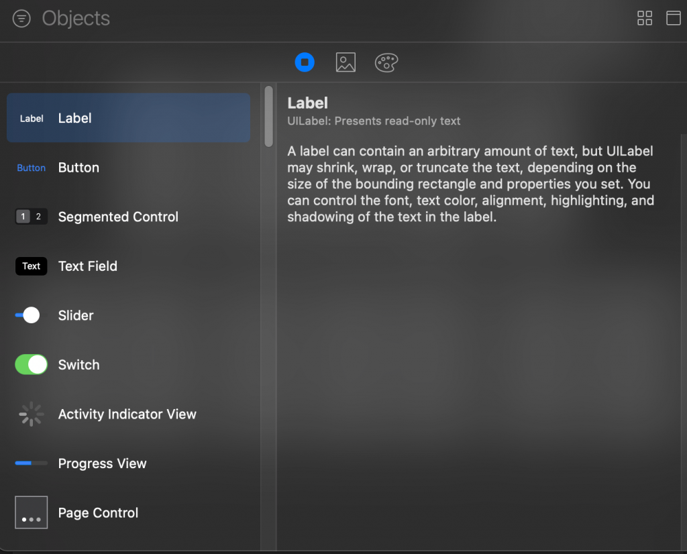Click the Activity Indicator View spinner icon
The height and width of the screenshot is (554, 687).
pyautogui.click(x=32, y=414)
